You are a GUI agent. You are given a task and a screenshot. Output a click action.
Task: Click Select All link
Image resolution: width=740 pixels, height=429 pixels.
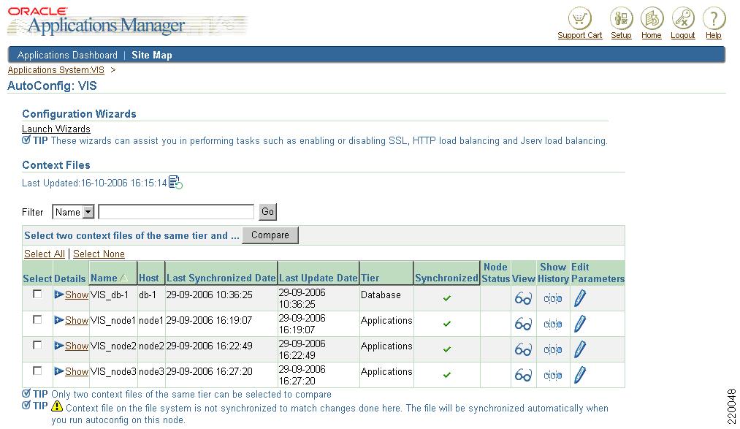(x=45, y=254)
